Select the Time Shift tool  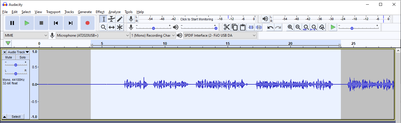(x=111, y=27)
